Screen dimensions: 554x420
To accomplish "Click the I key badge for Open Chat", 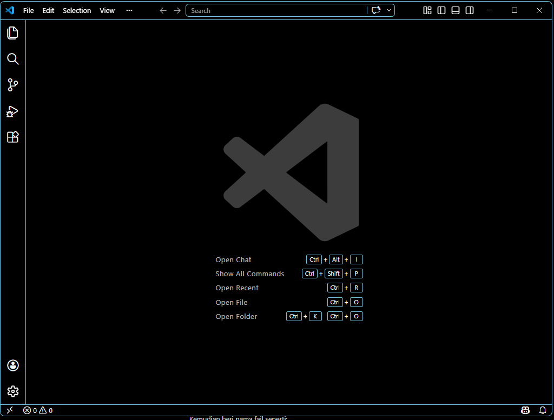I will coord(357,259).
